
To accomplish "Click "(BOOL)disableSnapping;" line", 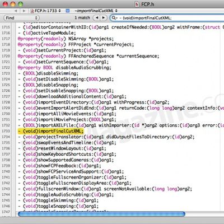I will (x=48, y=85).
